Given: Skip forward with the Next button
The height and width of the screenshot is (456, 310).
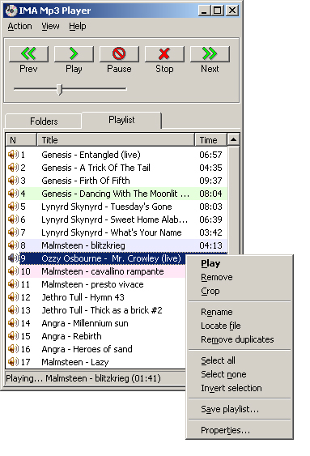Looking at the screenshot, I should pos(210,54).
